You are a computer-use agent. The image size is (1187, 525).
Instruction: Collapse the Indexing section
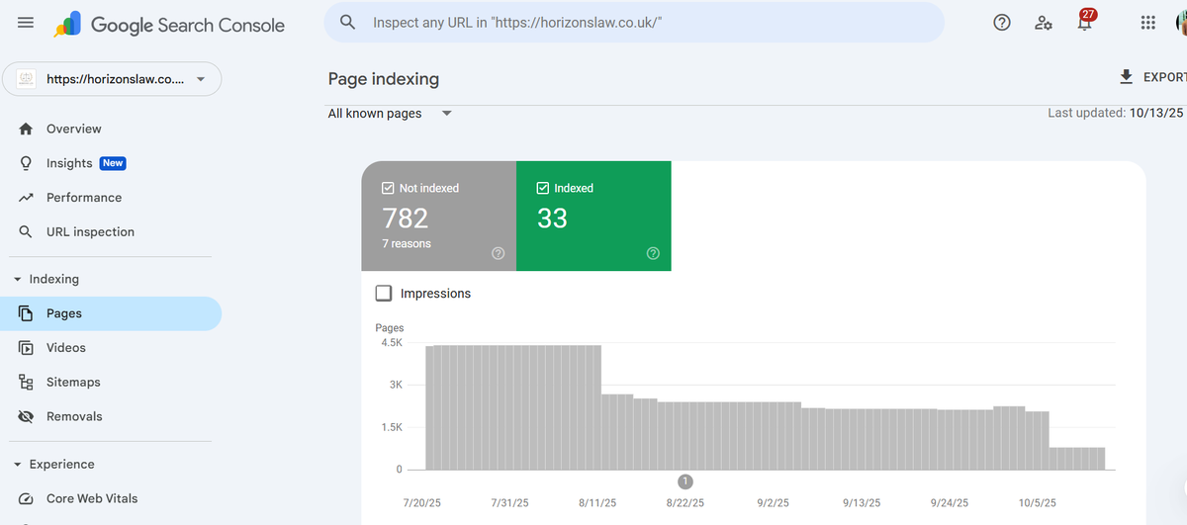(18, 280)
